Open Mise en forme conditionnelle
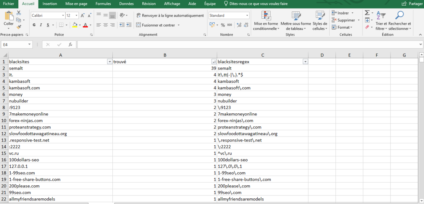This screenshot has width=424, height=204. (266, 20)
